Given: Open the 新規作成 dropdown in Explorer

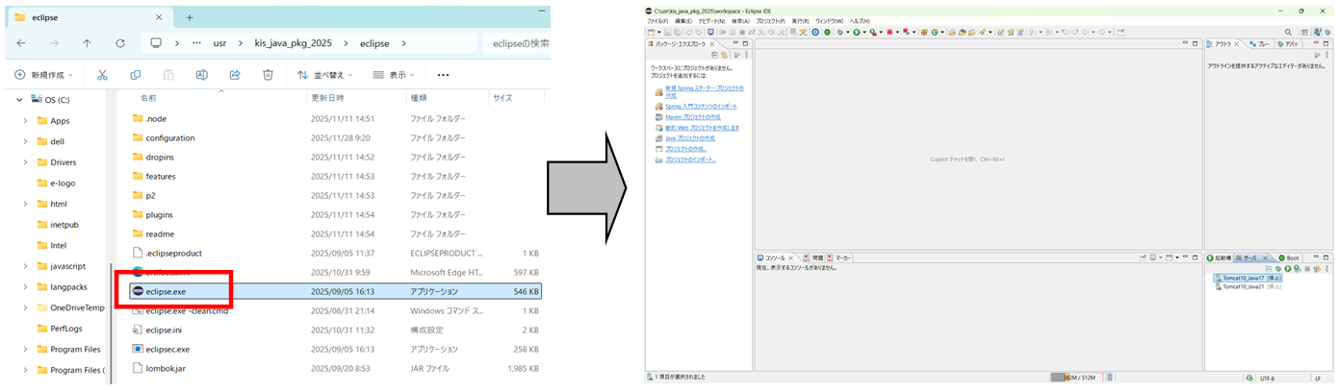Looking at the screenshot, I should point(48,75).
